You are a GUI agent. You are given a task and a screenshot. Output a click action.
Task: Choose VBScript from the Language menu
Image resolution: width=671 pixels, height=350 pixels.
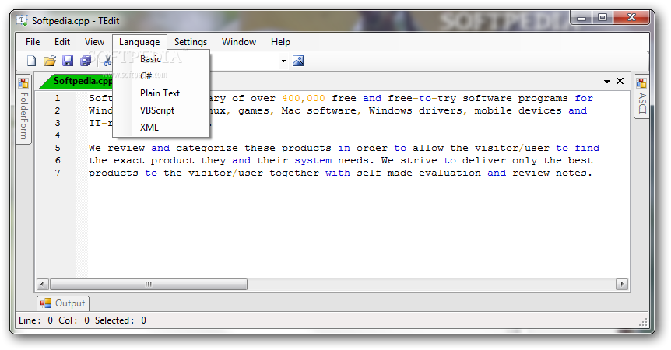[x=161, y=110]
